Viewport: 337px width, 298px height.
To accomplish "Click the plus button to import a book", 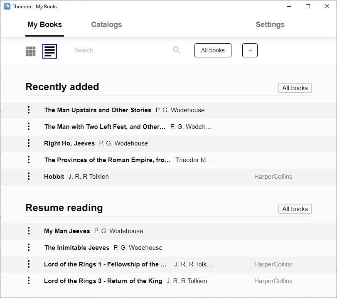I will (x=250, y=50).
